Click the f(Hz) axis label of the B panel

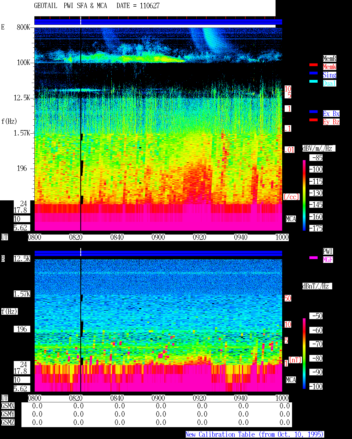pos(9,311)
